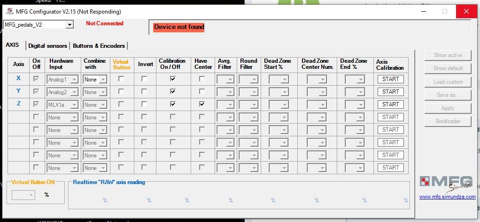Click START in the last axis row
The width and height of the screenshot is (480, 222).
[391, 168]
